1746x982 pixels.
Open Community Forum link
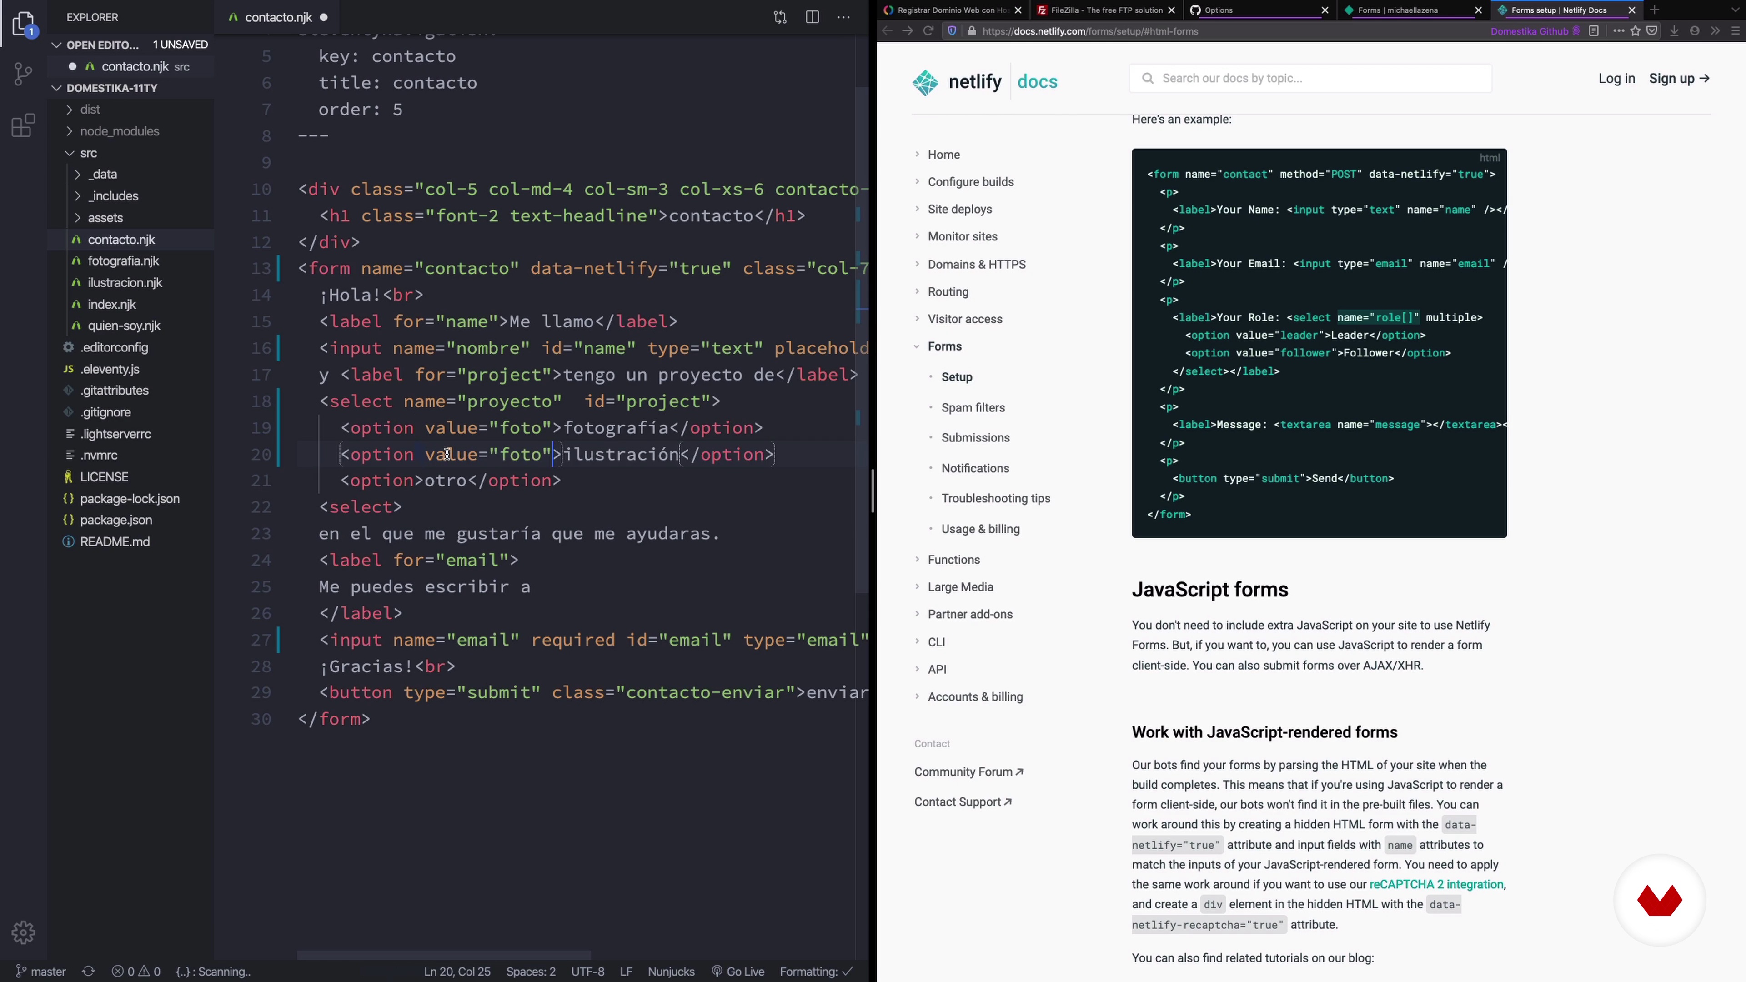pos(968,772)
